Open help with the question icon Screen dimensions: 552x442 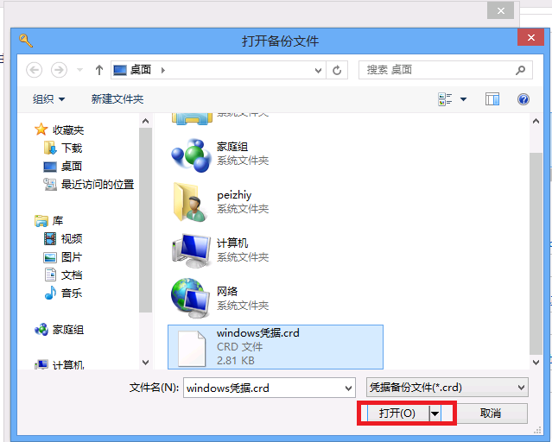tap(523, 99)
